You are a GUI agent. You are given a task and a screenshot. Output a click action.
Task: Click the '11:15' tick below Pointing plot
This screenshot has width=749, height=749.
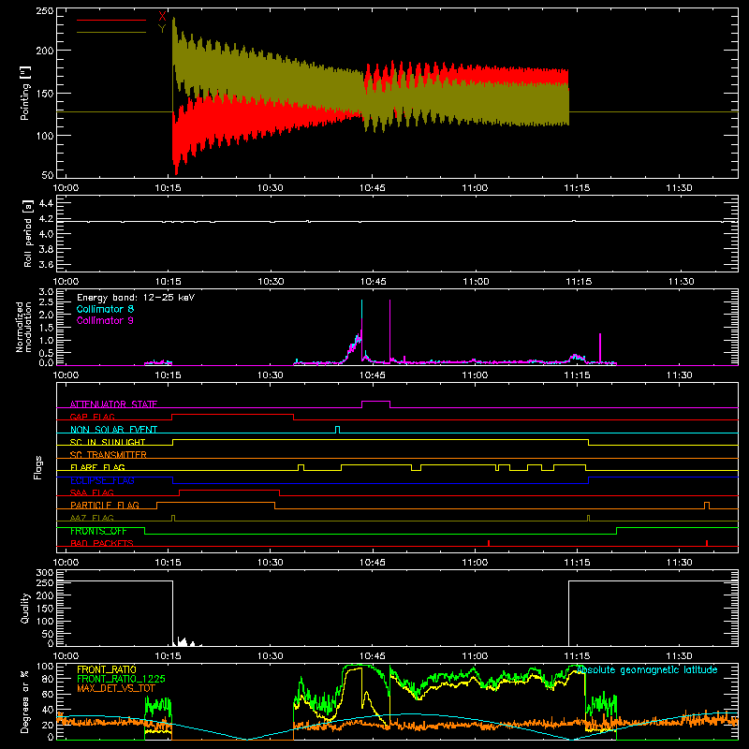pyautogui.click(x=577, y=188)
